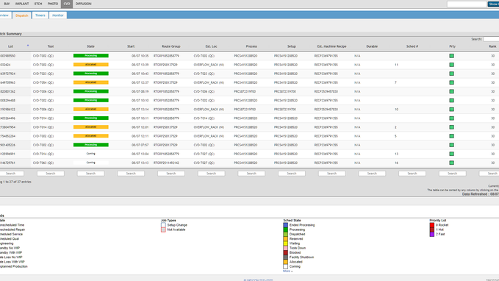Click the Search box under Setup column
Image resolution: width=499 pixels, height=281 pixels.
tap(292, 174)
